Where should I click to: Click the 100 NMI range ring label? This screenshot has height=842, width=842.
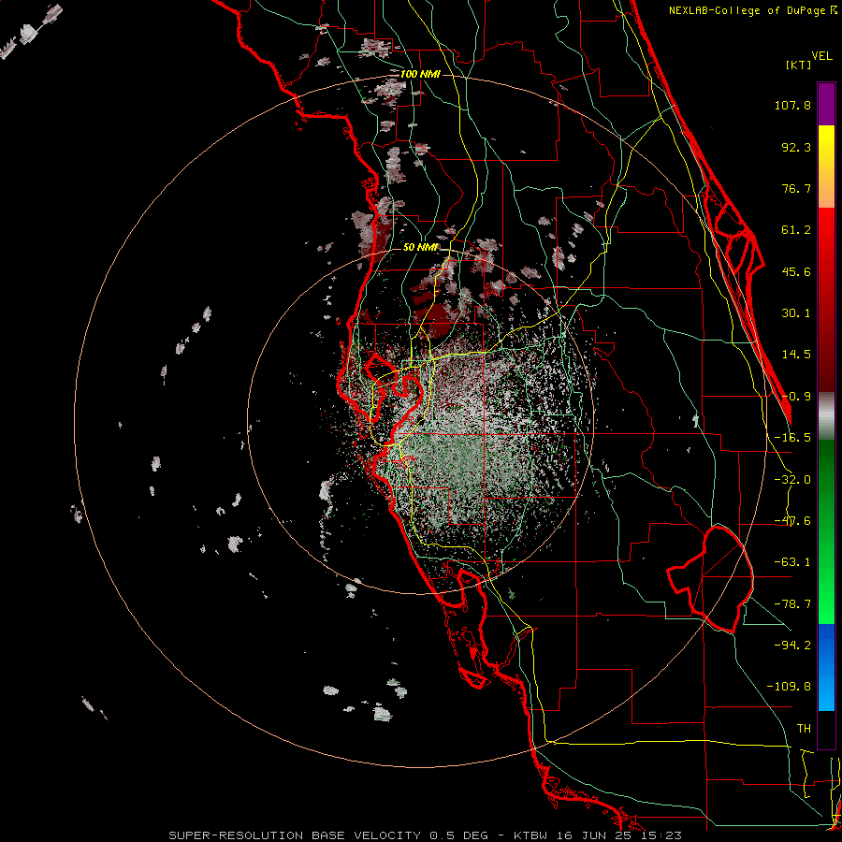click(420, 74)
